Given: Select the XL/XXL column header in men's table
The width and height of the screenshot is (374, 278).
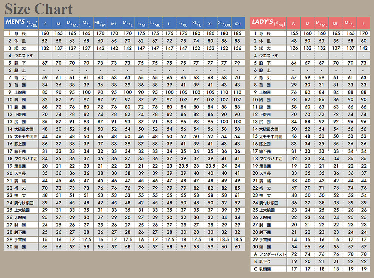Looking at the screenshot, I should point(224,24).
